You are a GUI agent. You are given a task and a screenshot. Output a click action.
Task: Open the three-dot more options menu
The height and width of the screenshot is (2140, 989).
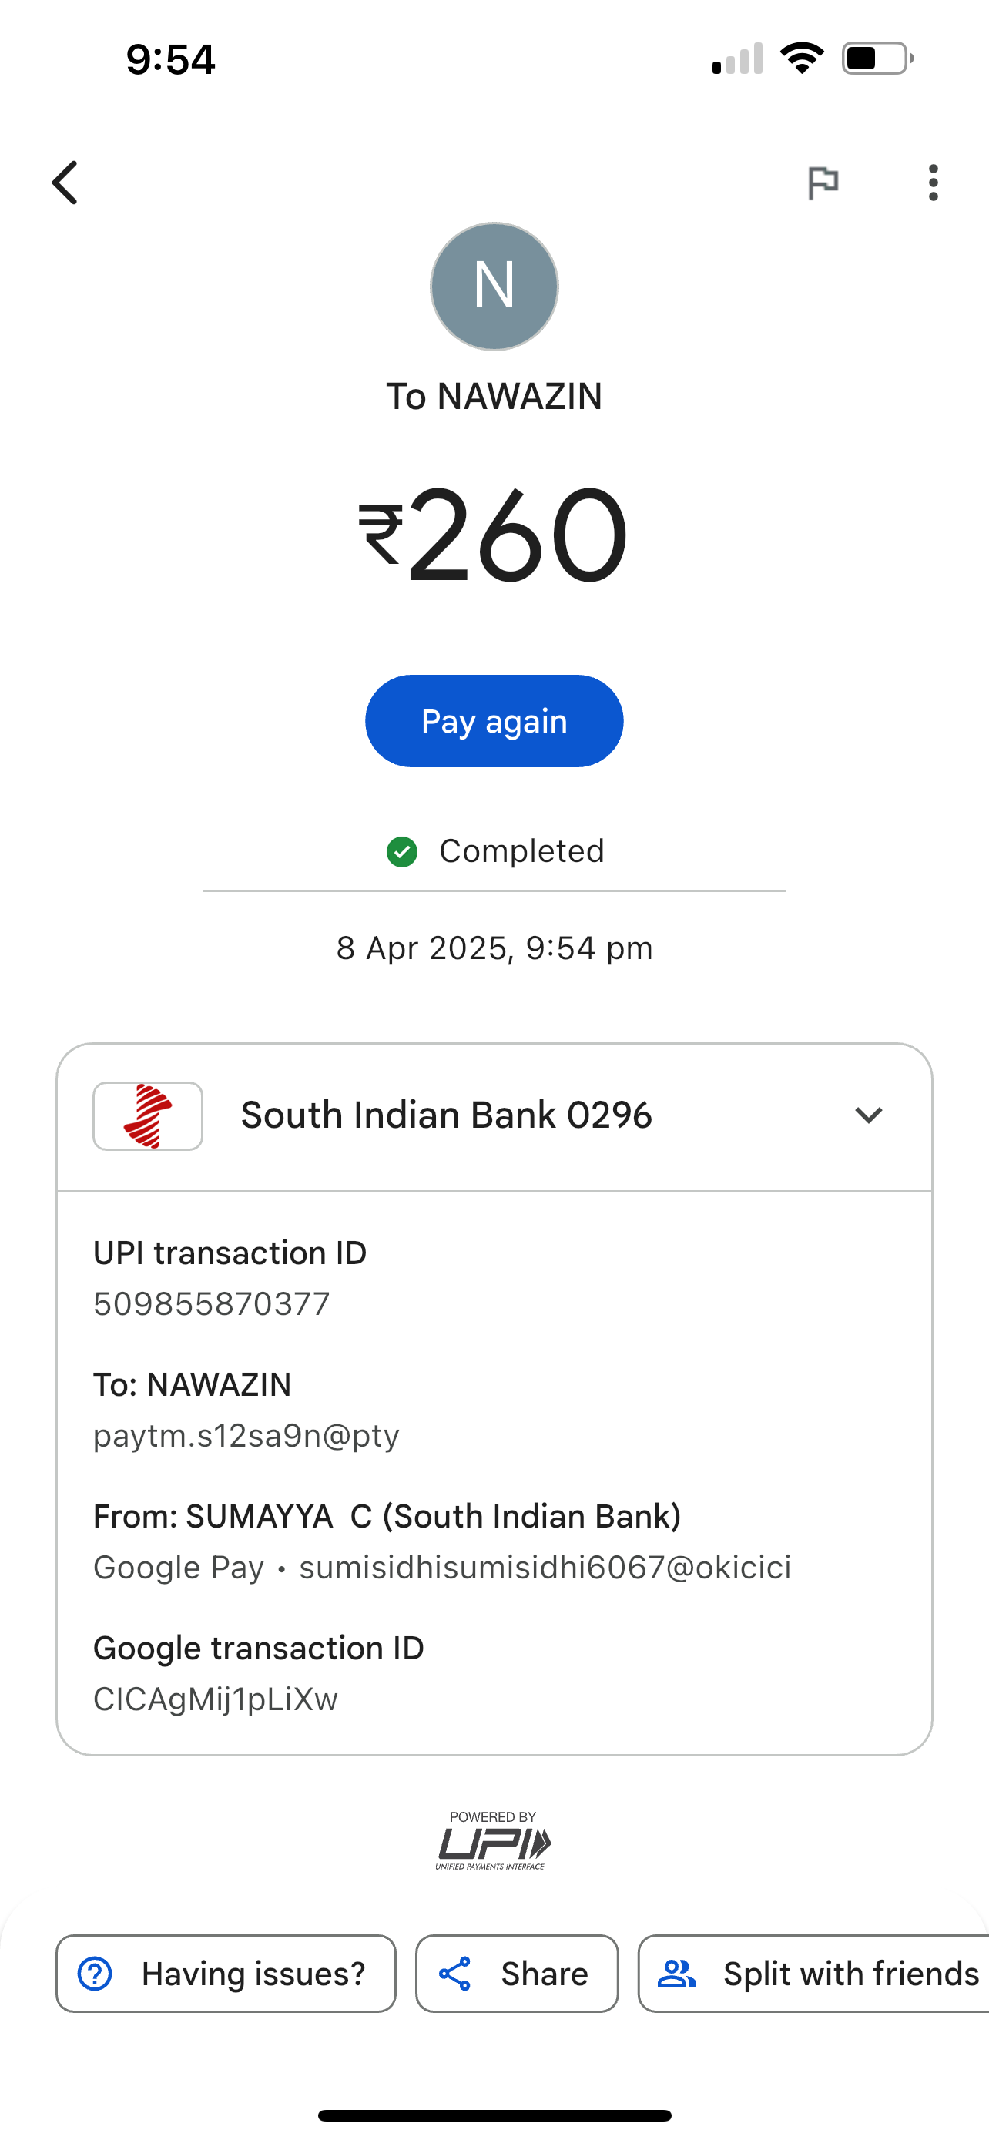pos(934,183)
